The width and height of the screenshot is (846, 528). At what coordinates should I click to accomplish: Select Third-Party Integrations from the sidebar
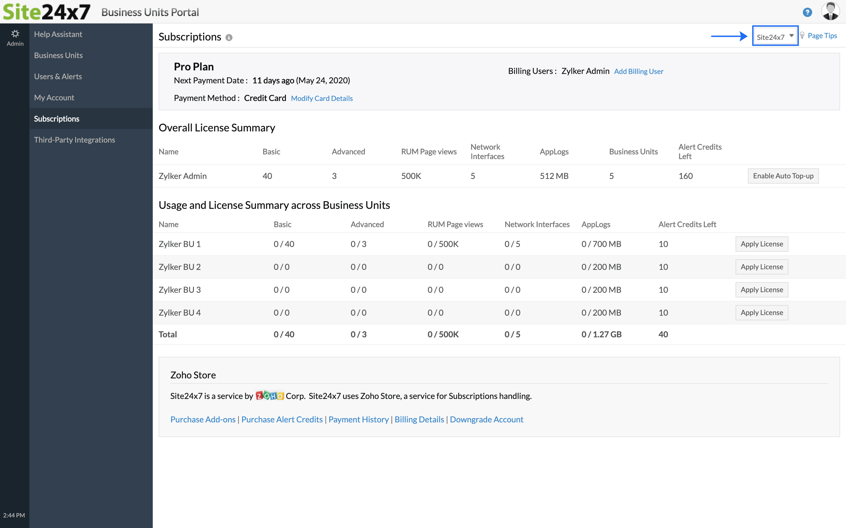point(74,140)
